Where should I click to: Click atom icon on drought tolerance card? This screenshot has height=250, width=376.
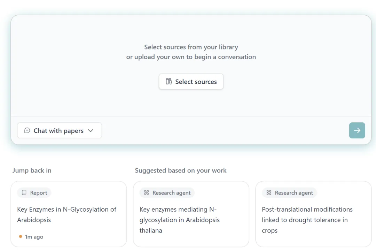pyautogui.click(x=269, y=192)
